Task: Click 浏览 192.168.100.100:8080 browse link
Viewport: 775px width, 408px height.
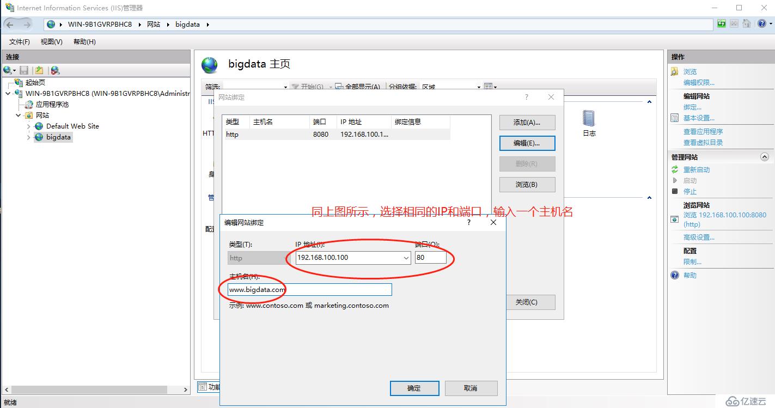Action: [725, 219]
